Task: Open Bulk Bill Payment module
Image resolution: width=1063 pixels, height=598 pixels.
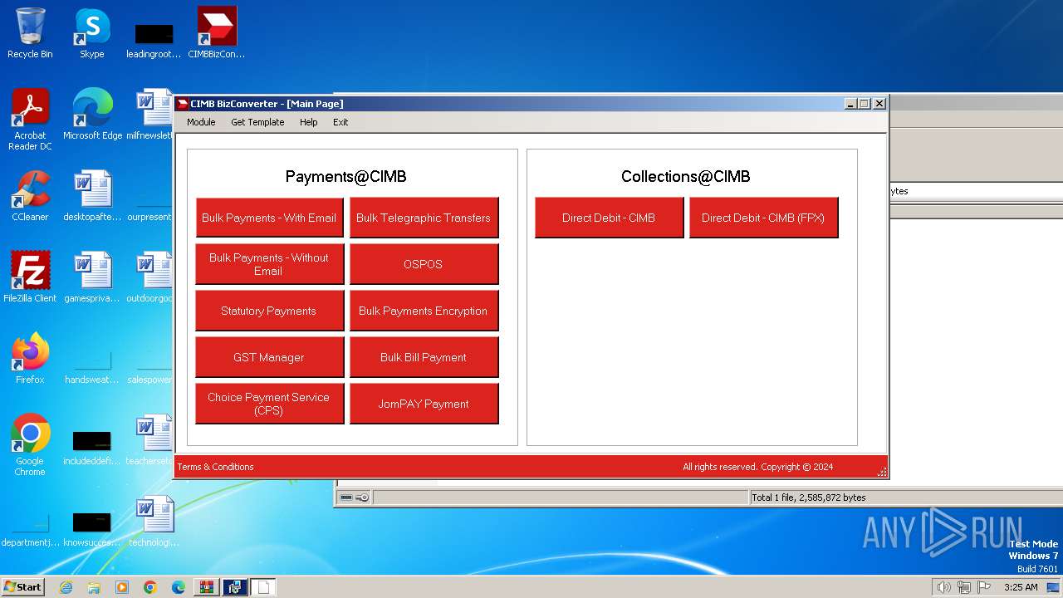Action: [x=424, y=357]
